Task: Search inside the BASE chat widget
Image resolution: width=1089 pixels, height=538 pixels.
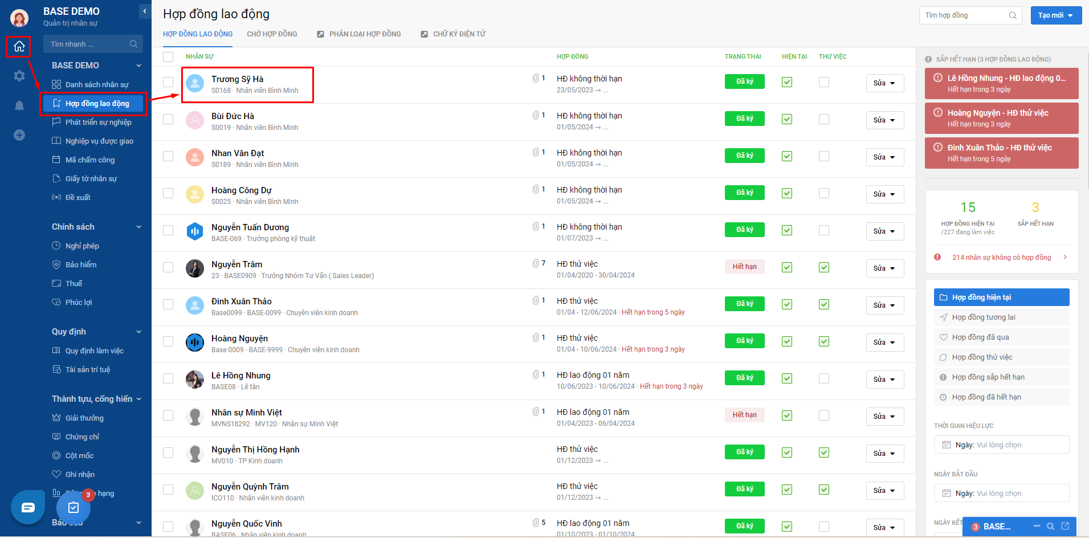Action: click(1051, 526)
